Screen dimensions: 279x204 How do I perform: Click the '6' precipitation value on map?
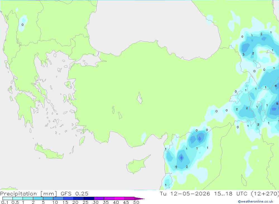coord(276,86)
